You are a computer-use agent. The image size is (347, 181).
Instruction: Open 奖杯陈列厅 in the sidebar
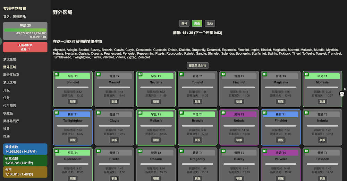click(11, 121)
